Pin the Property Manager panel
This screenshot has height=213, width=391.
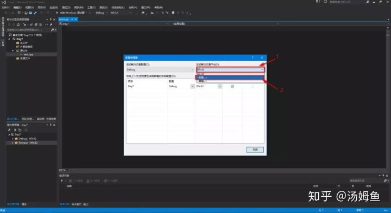(51, 125)
